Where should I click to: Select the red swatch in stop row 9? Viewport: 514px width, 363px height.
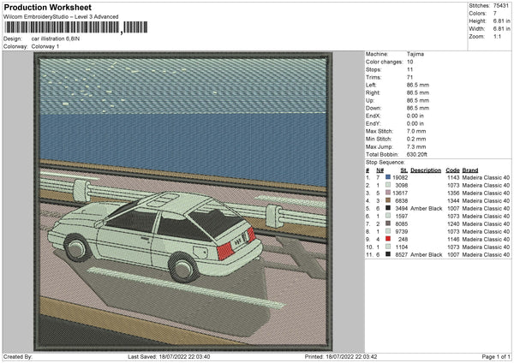388,239
